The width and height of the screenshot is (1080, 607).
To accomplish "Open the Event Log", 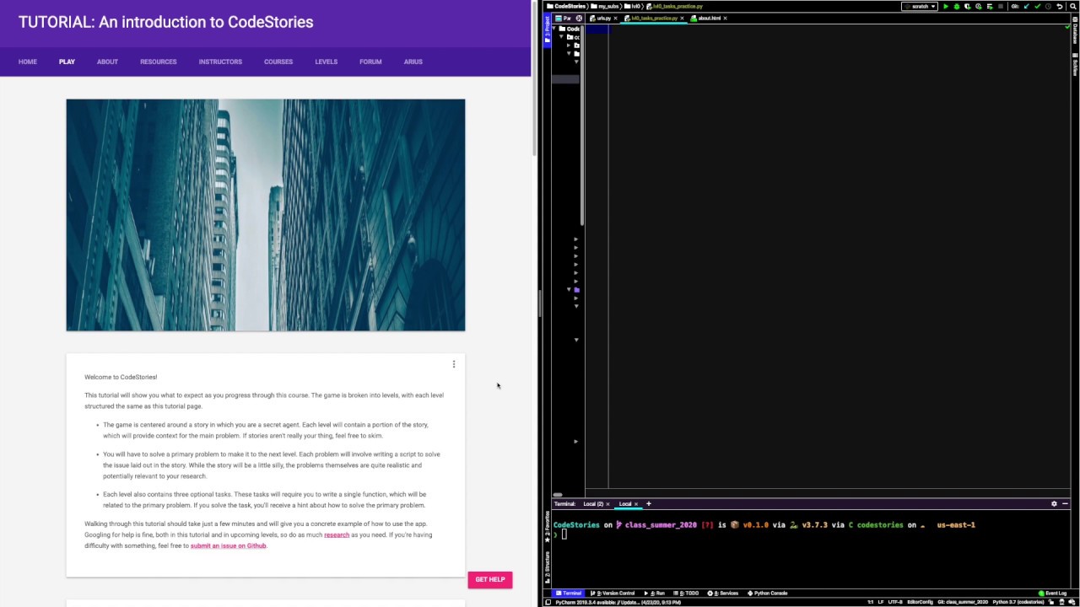I will [1053, 593].
